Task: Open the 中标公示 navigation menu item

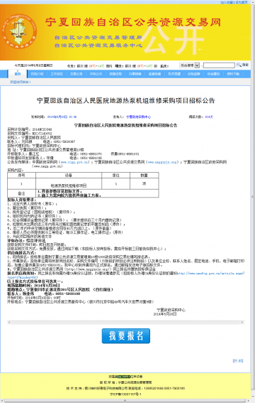Action: (x=96, y=74)
